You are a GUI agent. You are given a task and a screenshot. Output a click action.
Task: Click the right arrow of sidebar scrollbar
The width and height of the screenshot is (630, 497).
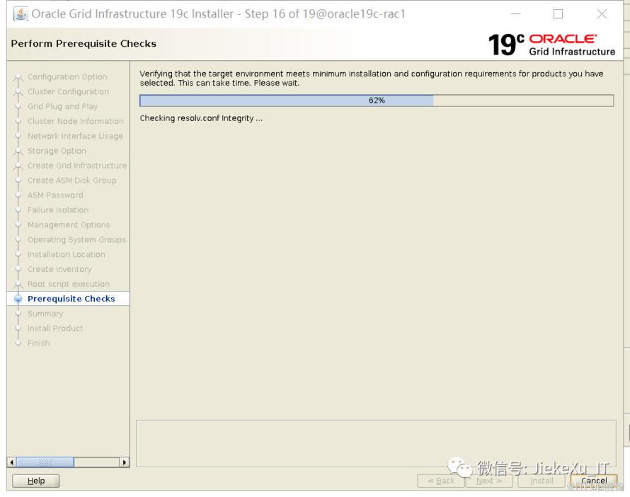[x=125, y=462]
